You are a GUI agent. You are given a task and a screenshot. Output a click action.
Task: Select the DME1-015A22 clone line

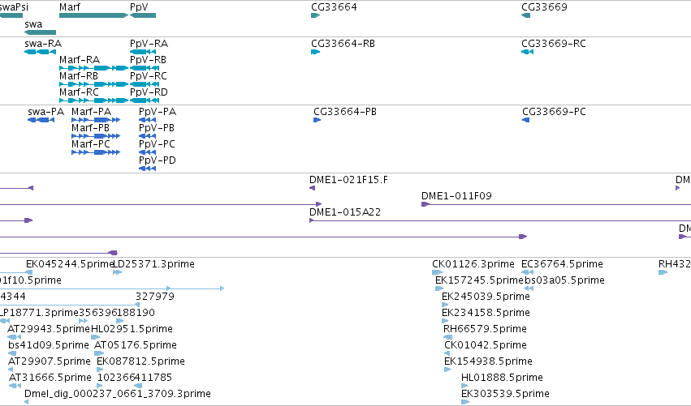tap(500, 220)
